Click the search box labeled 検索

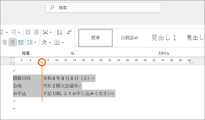[103, 8]
